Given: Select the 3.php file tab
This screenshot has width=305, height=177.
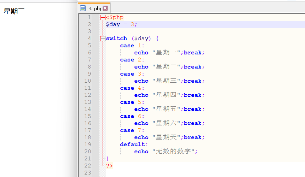Looking at the screenshot, I should (x=94, y=8).
